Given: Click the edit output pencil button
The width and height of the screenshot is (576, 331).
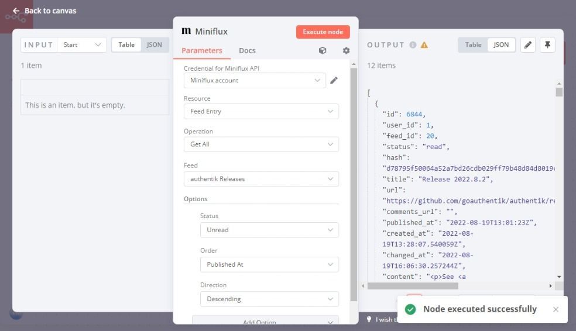Looking at the screenshot, I should 528,45.
